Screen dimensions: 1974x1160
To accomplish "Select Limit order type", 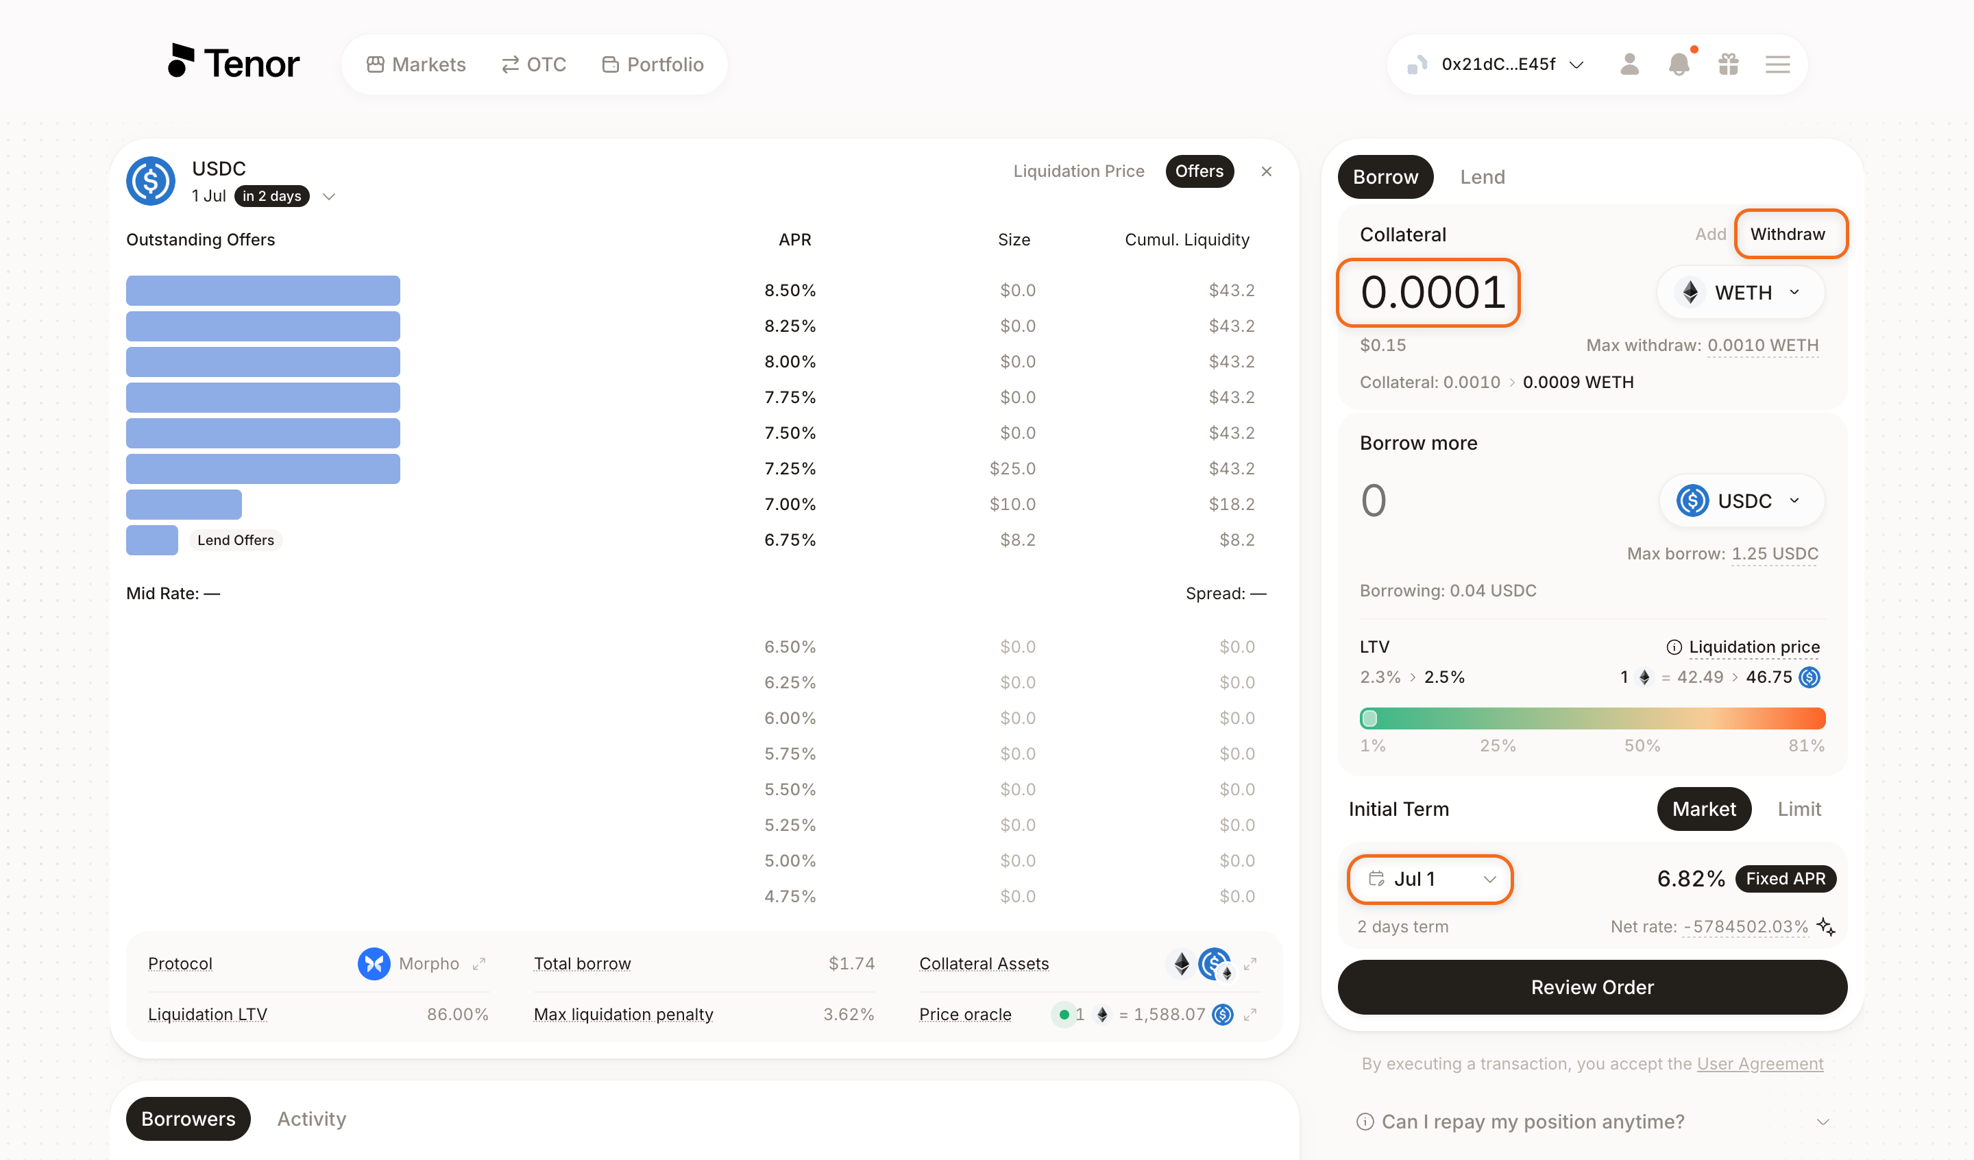I will (1799, 809).
